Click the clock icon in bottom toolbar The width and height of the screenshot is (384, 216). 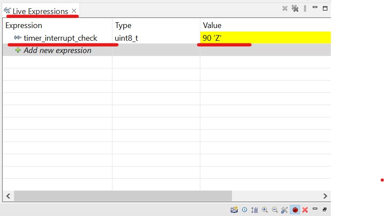point(244,209)
